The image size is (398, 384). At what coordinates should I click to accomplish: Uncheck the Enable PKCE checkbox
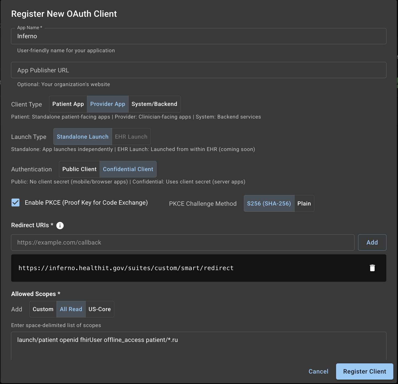tap(16, 203)
